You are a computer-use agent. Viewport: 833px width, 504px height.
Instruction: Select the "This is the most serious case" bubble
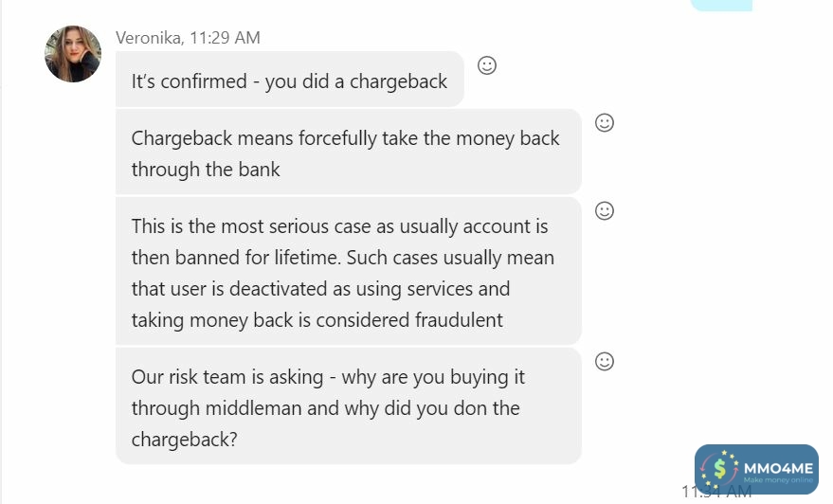(x=347, y=272)
